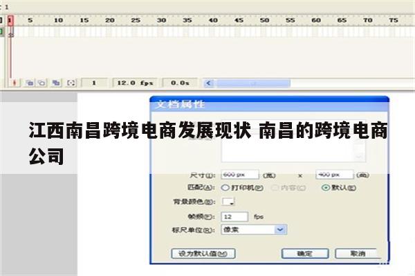Select the 内容 match radio button
415x276 pixels.
tap(275, 188)
